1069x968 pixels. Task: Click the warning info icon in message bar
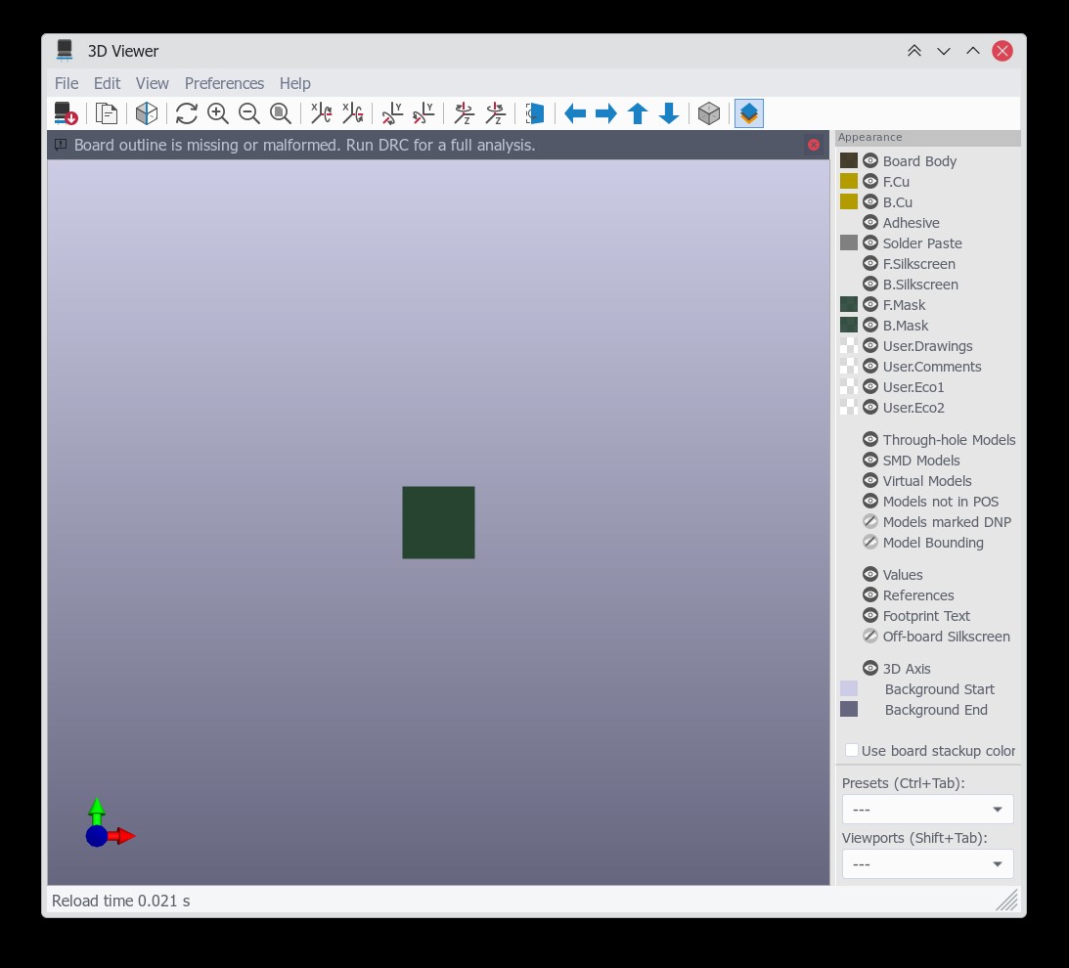[61, 145]
